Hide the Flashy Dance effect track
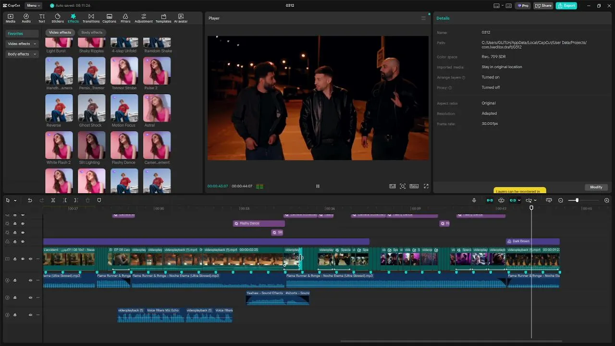 [x=23, y=223]
